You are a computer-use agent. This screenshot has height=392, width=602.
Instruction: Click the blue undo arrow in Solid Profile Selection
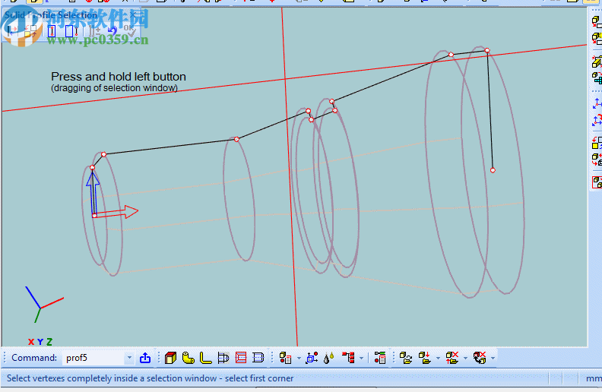pyautogui.click(x=112, y=30)
